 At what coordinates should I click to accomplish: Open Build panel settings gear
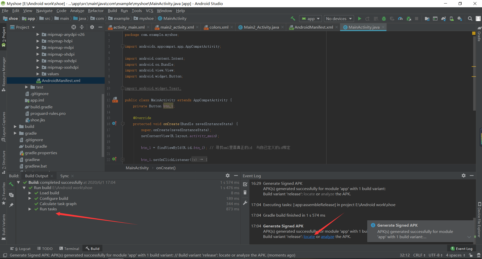click(x=228, y=176)
